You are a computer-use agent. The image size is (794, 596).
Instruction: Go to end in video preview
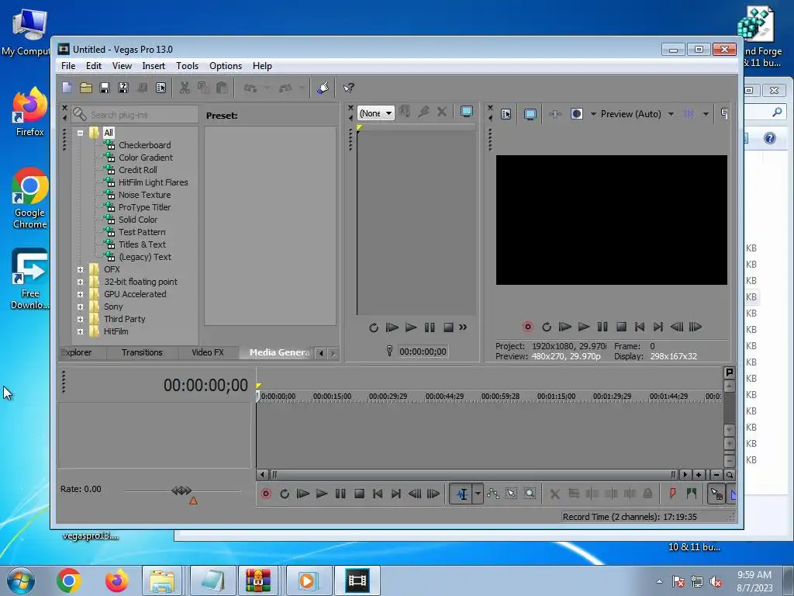pyautogui.click(x=658, y=327)
